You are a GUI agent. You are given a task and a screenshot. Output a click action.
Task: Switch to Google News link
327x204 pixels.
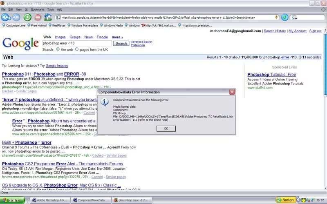[88, 37]
